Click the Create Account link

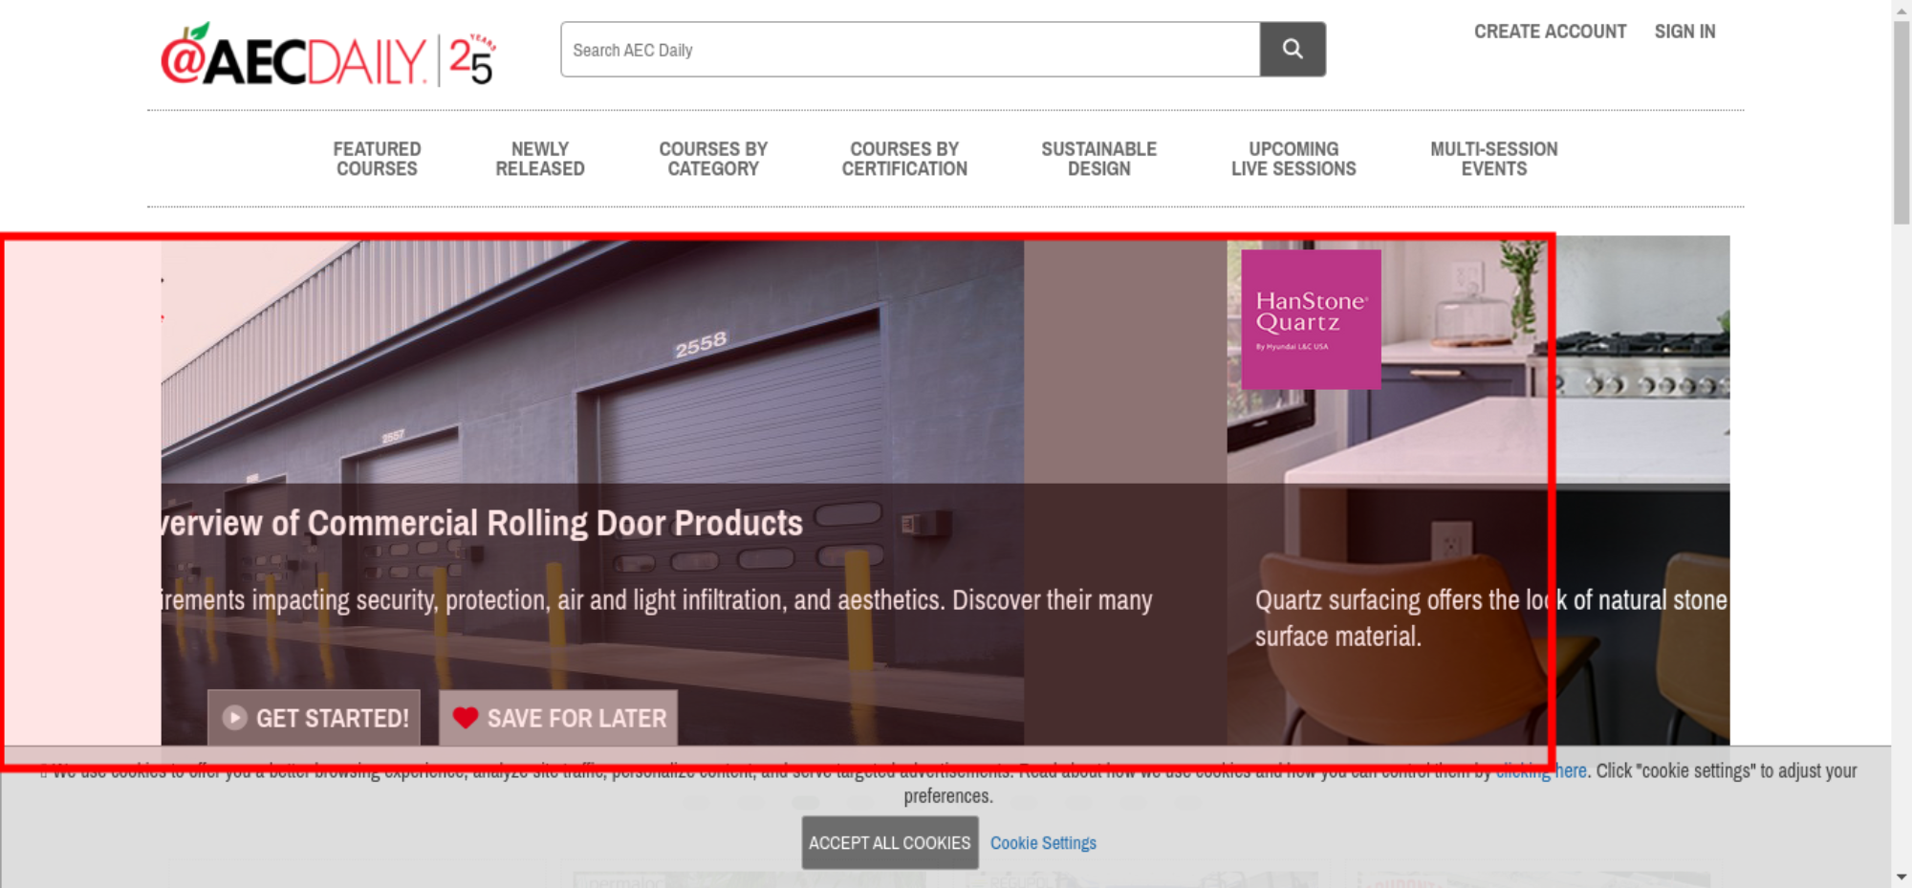[1550, 32]
